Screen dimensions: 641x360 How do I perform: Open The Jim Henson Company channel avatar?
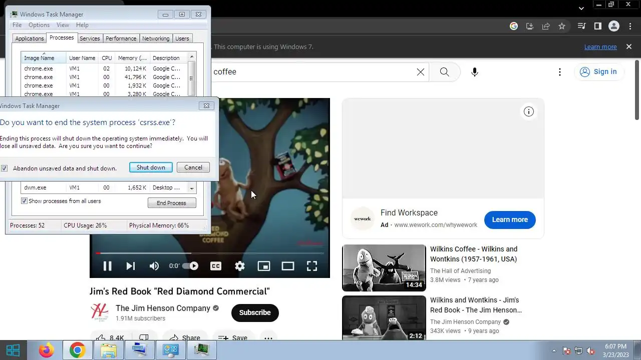point(100,312)
